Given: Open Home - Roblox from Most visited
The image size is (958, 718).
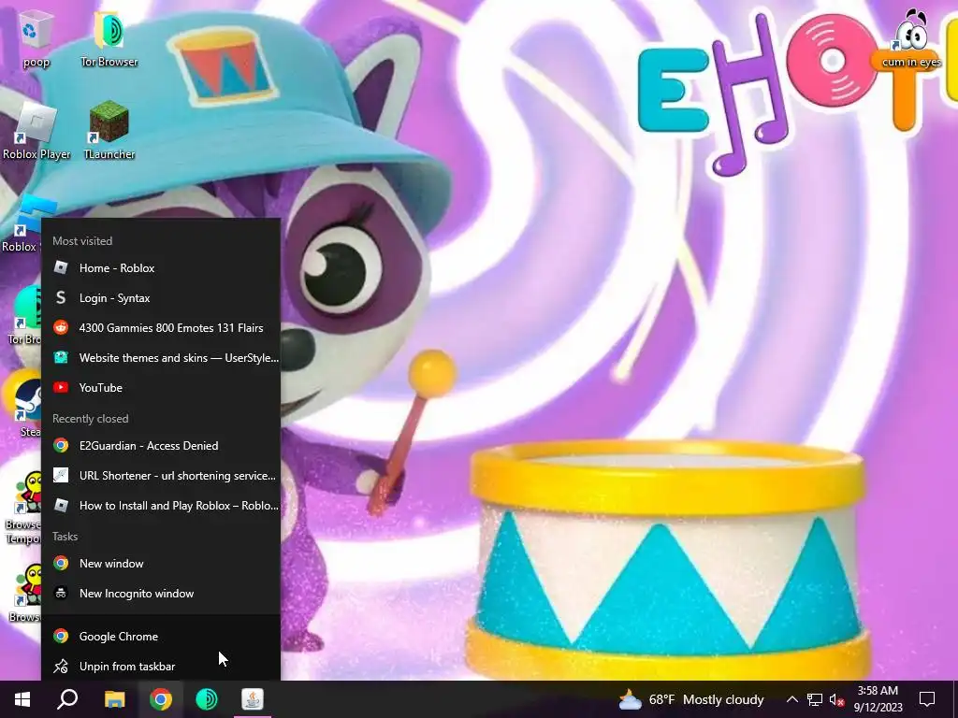Looking at the screenshot, I should 161,268.
